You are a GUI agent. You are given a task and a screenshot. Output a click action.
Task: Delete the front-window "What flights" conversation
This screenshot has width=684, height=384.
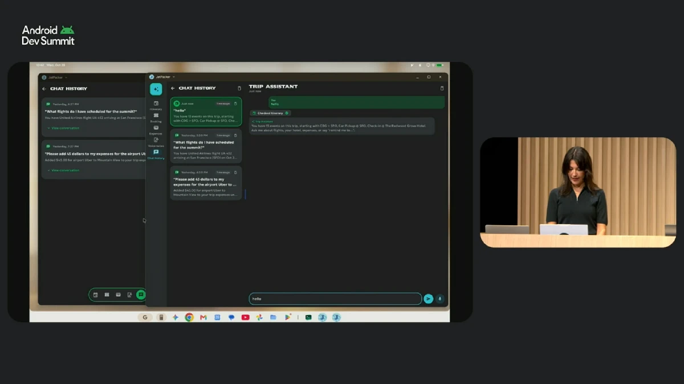point(235,135)
